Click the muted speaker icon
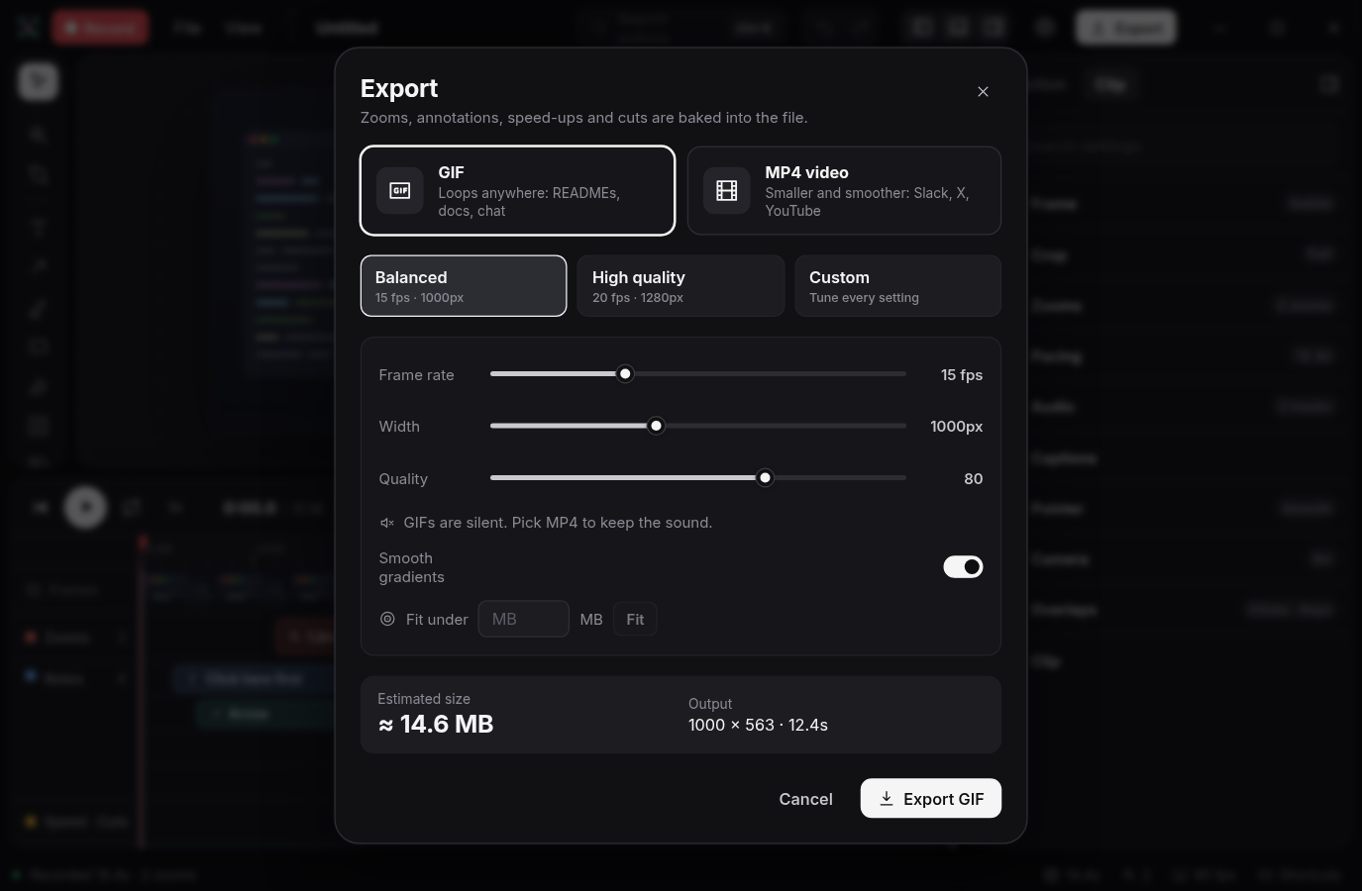Viewport: 1362px width, 891px height. [387, 523]
